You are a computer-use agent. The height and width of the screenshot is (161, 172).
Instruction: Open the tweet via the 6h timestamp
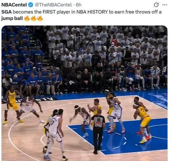click(79, 5)
